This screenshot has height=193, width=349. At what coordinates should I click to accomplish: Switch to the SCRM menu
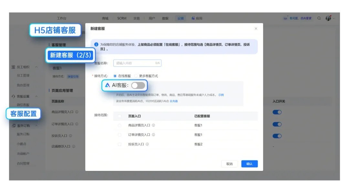click(x=122, y=18)
